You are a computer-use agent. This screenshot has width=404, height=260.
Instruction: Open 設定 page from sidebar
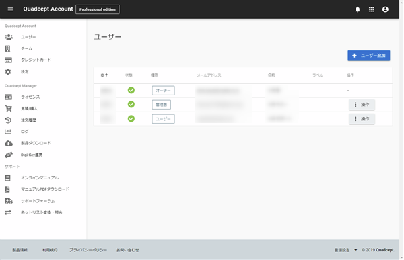[x=24, y=71]
